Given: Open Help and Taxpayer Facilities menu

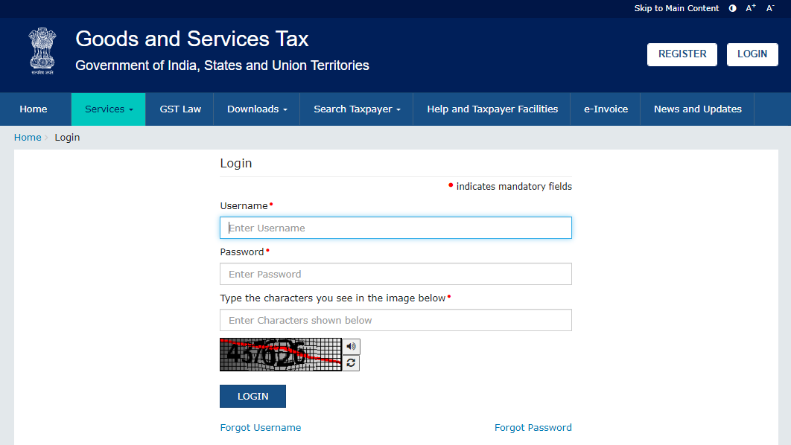Looking at the screenshot, I should point(492,109).
